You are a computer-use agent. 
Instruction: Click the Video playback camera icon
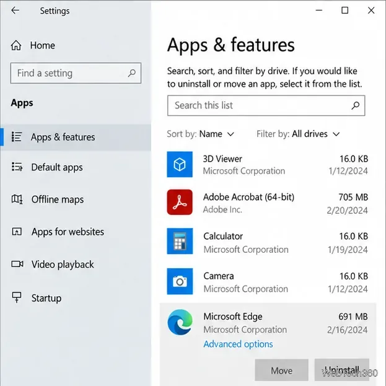point(17,264)
